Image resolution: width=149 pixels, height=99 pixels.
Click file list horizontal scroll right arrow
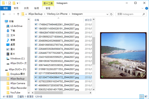(90, 93)
